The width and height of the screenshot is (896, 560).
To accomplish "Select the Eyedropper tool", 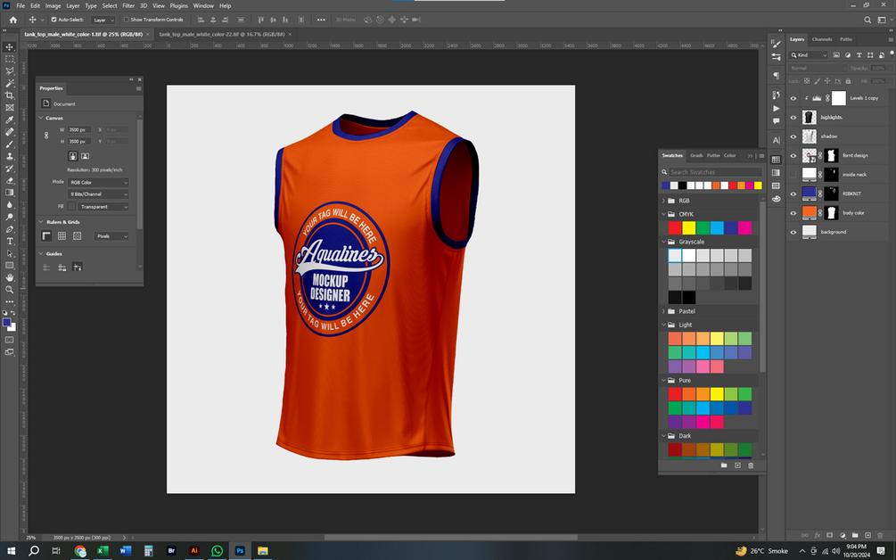I will (x=10, y=120).
